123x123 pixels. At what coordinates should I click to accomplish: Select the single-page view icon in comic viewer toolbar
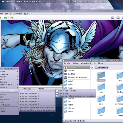118,18
